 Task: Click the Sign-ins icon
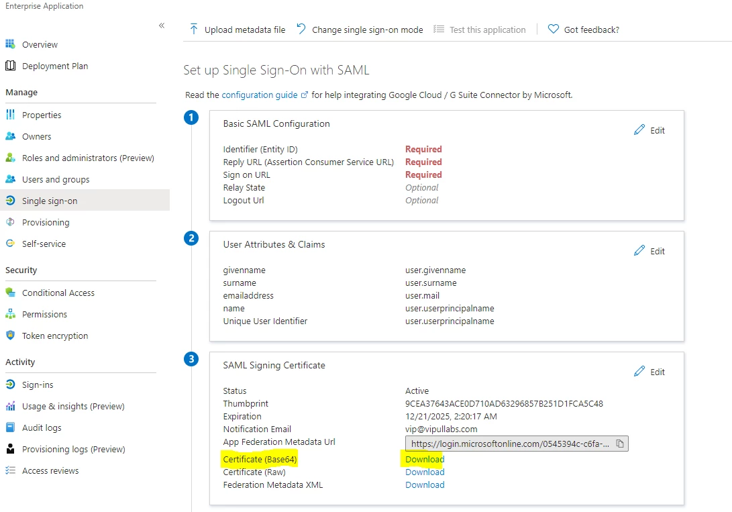[10, 385]
